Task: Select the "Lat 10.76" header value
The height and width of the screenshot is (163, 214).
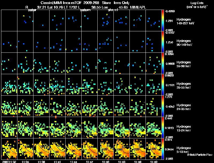Action: (x=55, y=7)
